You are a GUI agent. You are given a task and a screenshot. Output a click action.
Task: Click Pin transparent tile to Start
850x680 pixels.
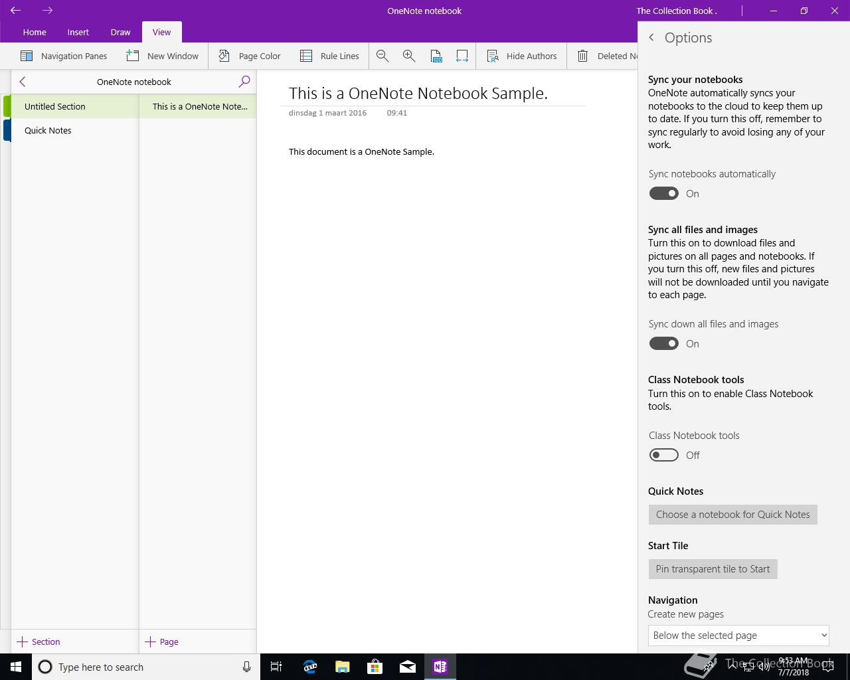click(713, 569)
